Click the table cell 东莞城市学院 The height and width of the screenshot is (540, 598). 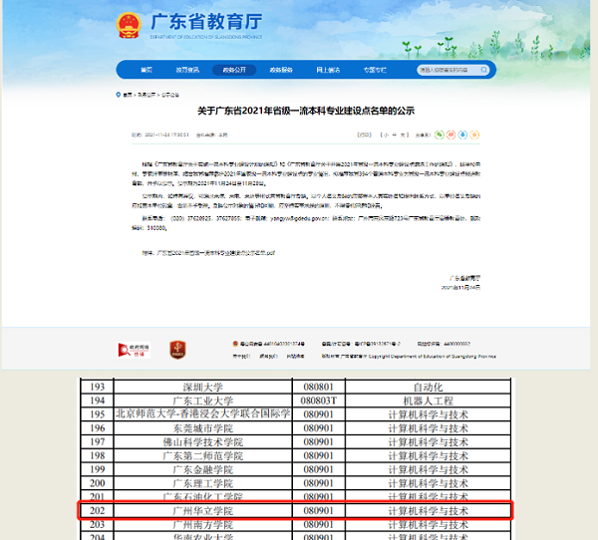point(203,428)
